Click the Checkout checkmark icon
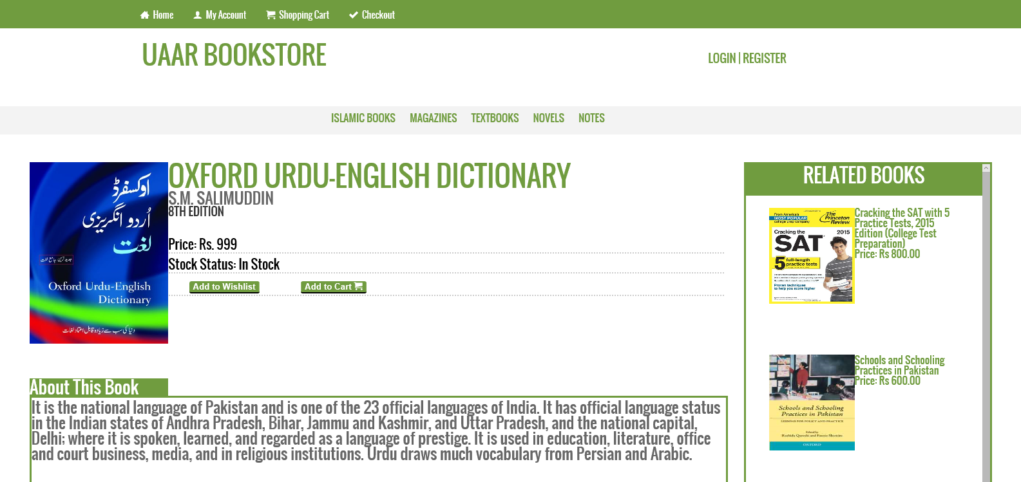Image resolution: width=1021 pixels, height=482 pixels. (354, 15)
